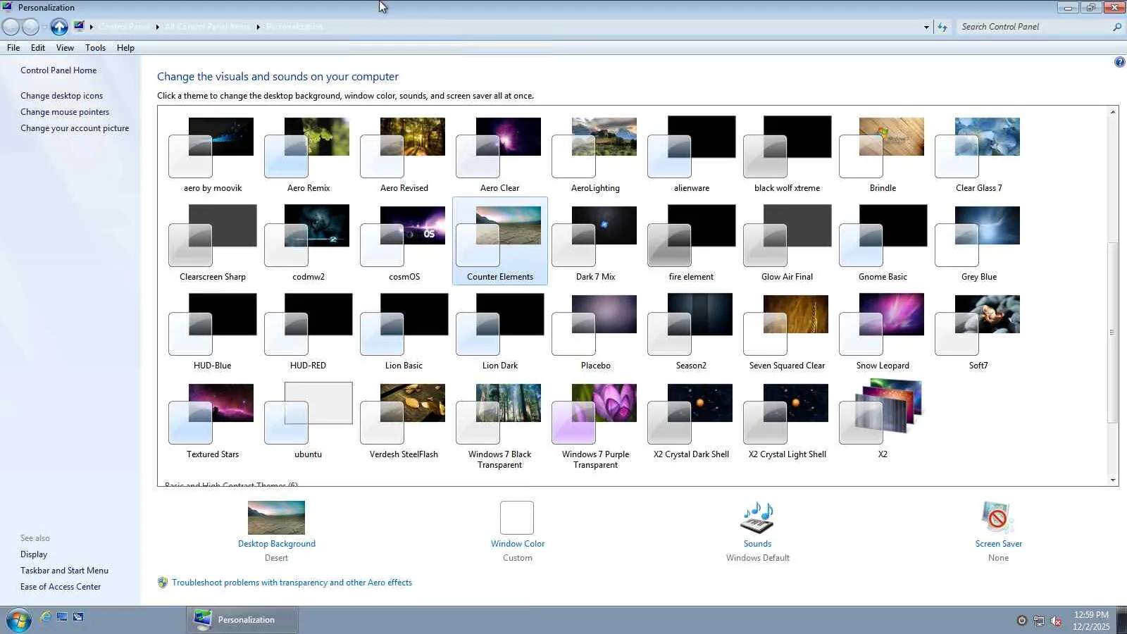Select the Clearscreen Sharp theme
Image resolution: width=1127 pixels, height=634 pixels.
point(213,242)
